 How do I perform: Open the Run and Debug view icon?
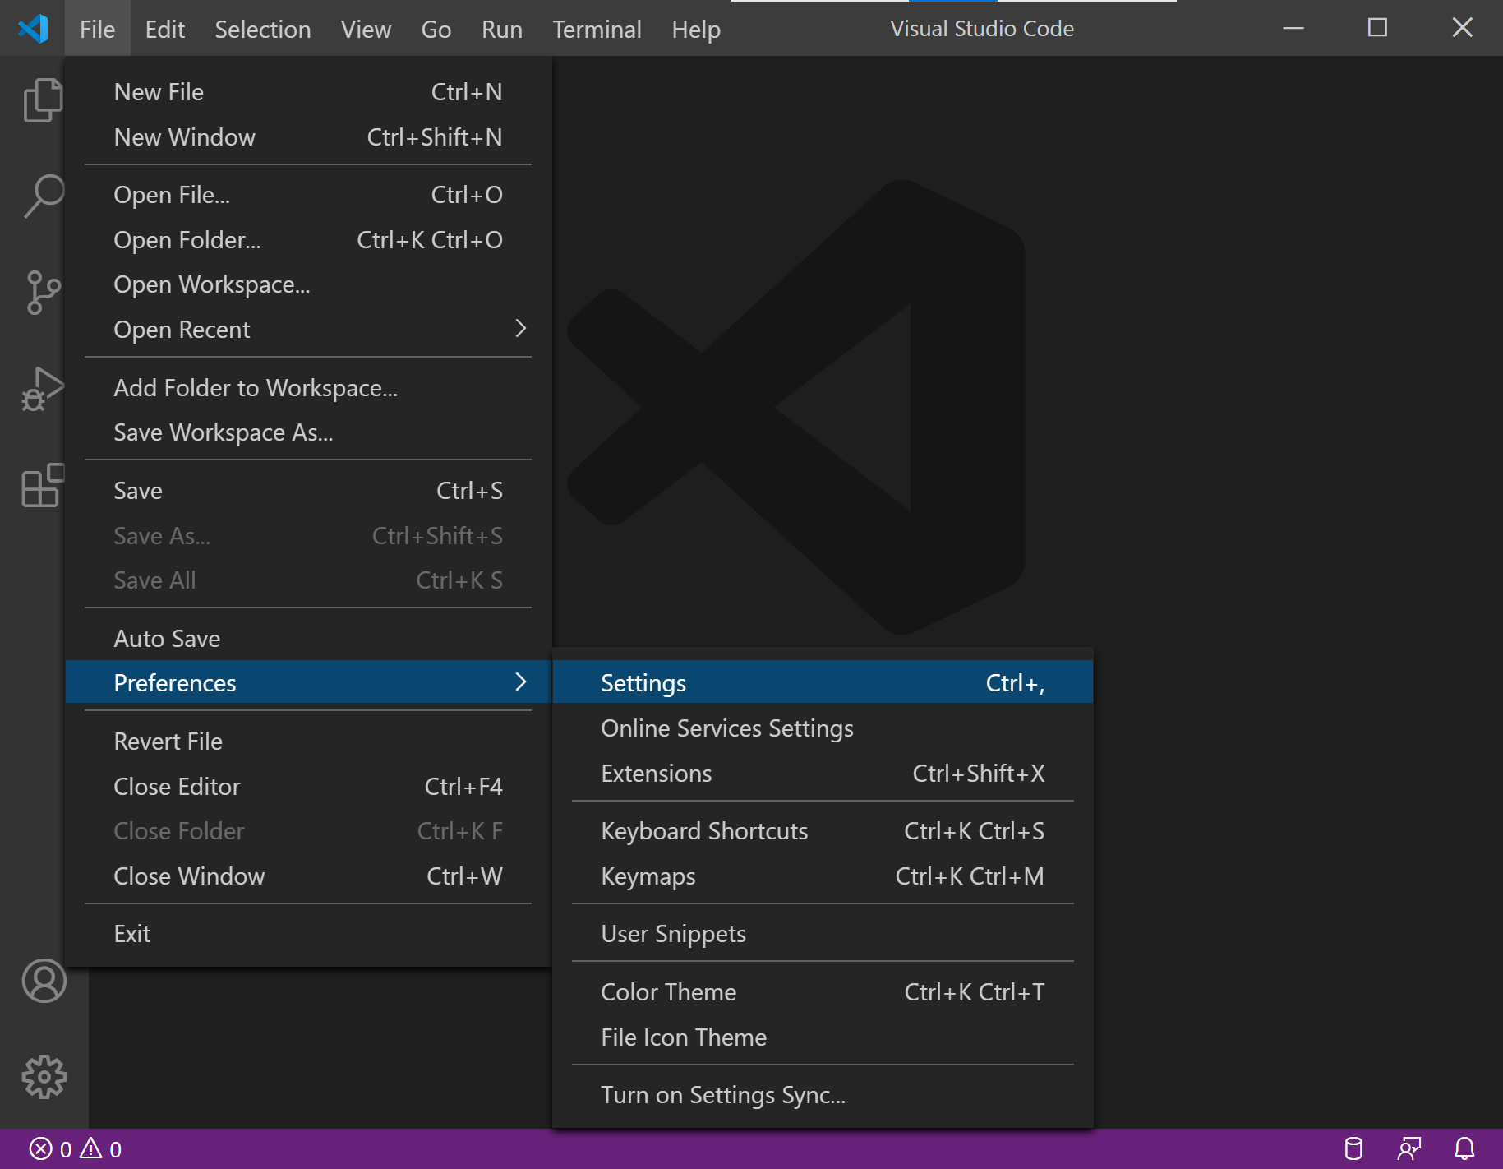click(x=44, y=389)
